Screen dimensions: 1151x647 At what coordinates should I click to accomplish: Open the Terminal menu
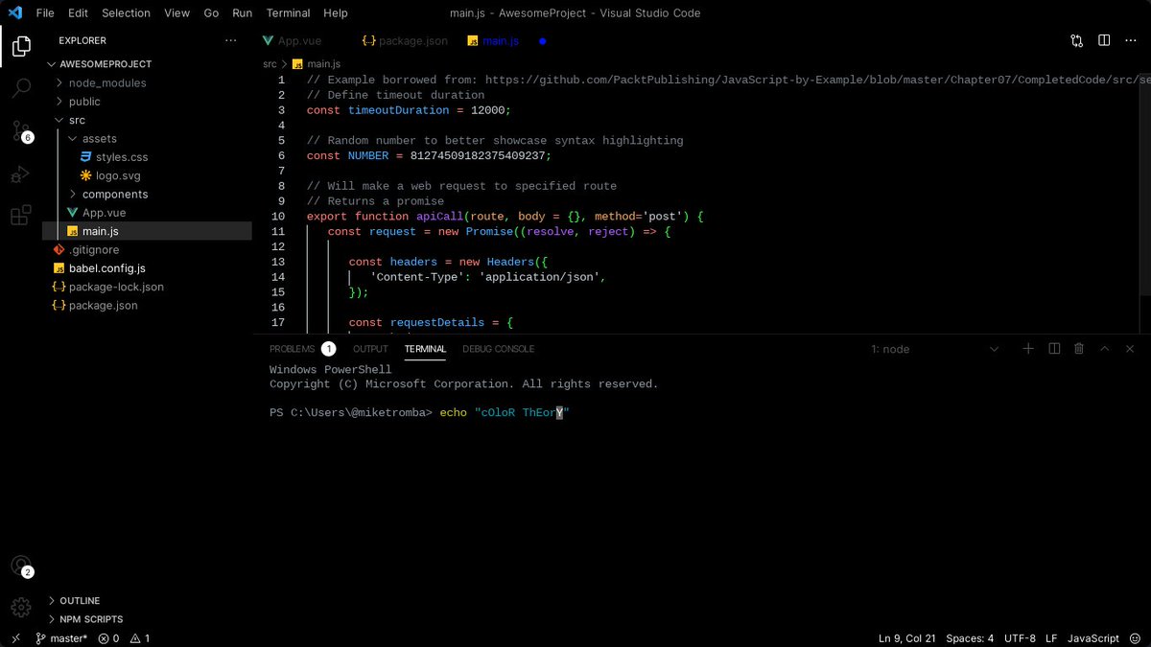pos(288,13)
